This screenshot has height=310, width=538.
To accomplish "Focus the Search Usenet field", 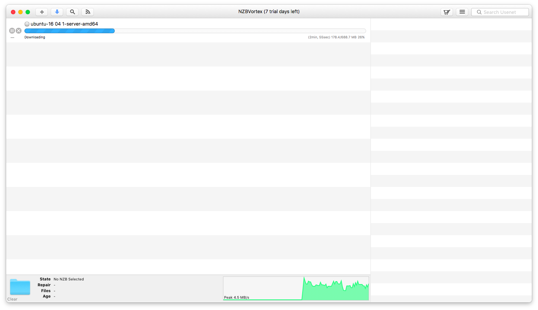I will (x=500, y=12).
